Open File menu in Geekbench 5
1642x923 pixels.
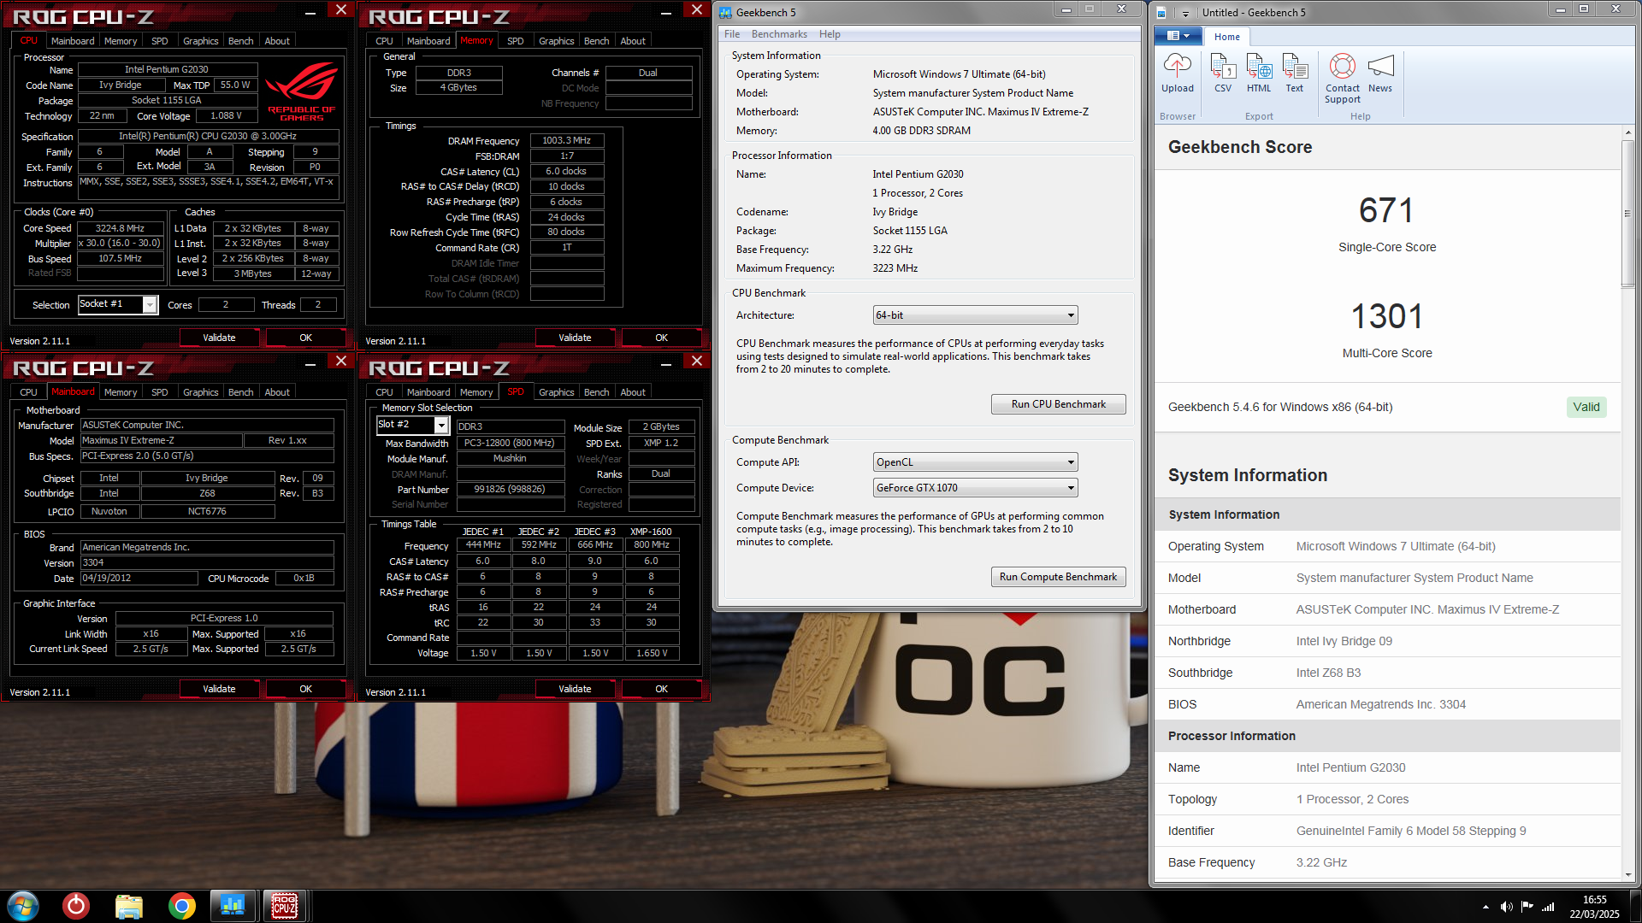click(732, 34)
